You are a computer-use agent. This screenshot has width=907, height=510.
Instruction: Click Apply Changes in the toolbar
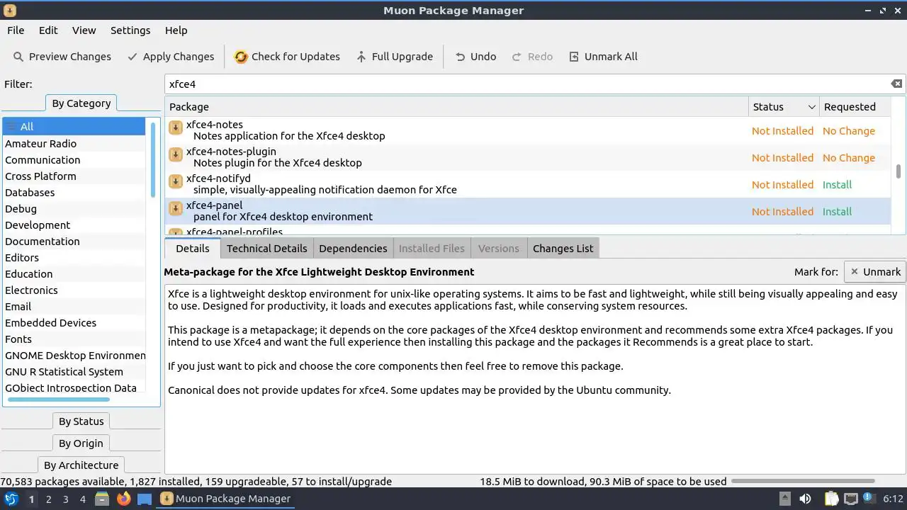(171, 57)
